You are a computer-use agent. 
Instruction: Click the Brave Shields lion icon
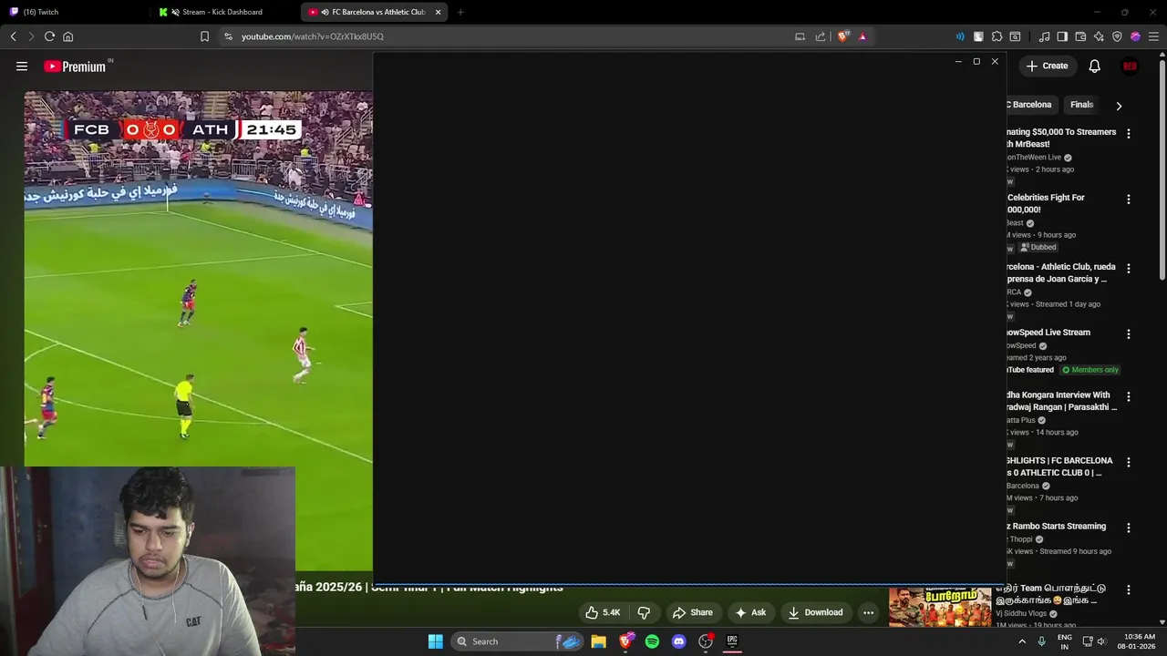click(843, 36)
